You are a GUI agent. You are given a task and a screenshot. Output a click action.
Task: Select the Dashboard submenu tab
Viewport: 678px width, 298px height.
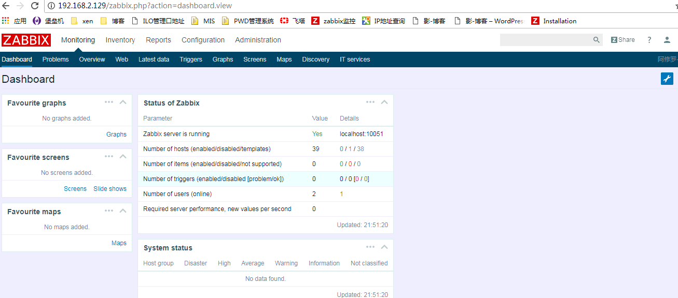click(x=17, y=59)
